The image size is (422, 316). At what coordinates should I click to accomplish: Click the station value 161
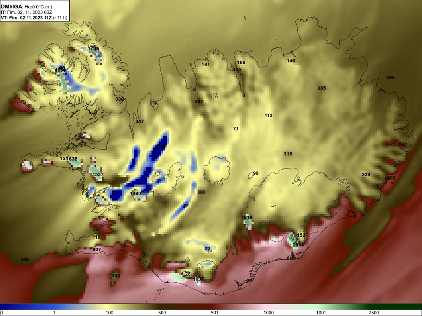tap(206, 64)
